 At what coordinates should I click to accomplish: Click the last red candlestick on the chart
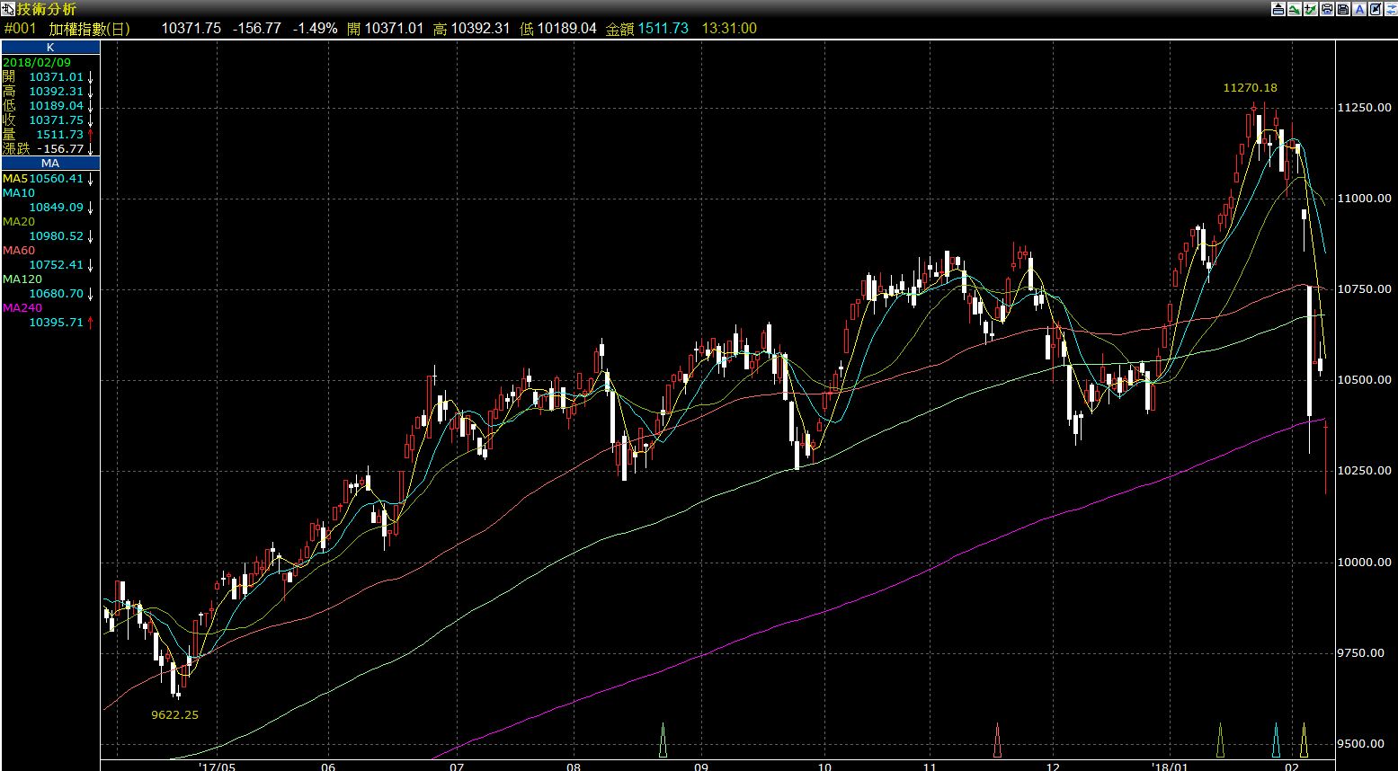click(1326, 456)
